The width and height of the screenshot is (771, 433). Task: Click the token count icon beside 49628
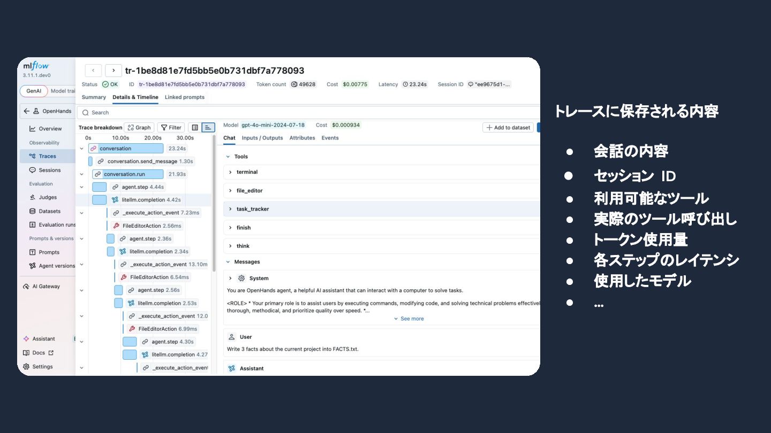(x=294, y=84)
